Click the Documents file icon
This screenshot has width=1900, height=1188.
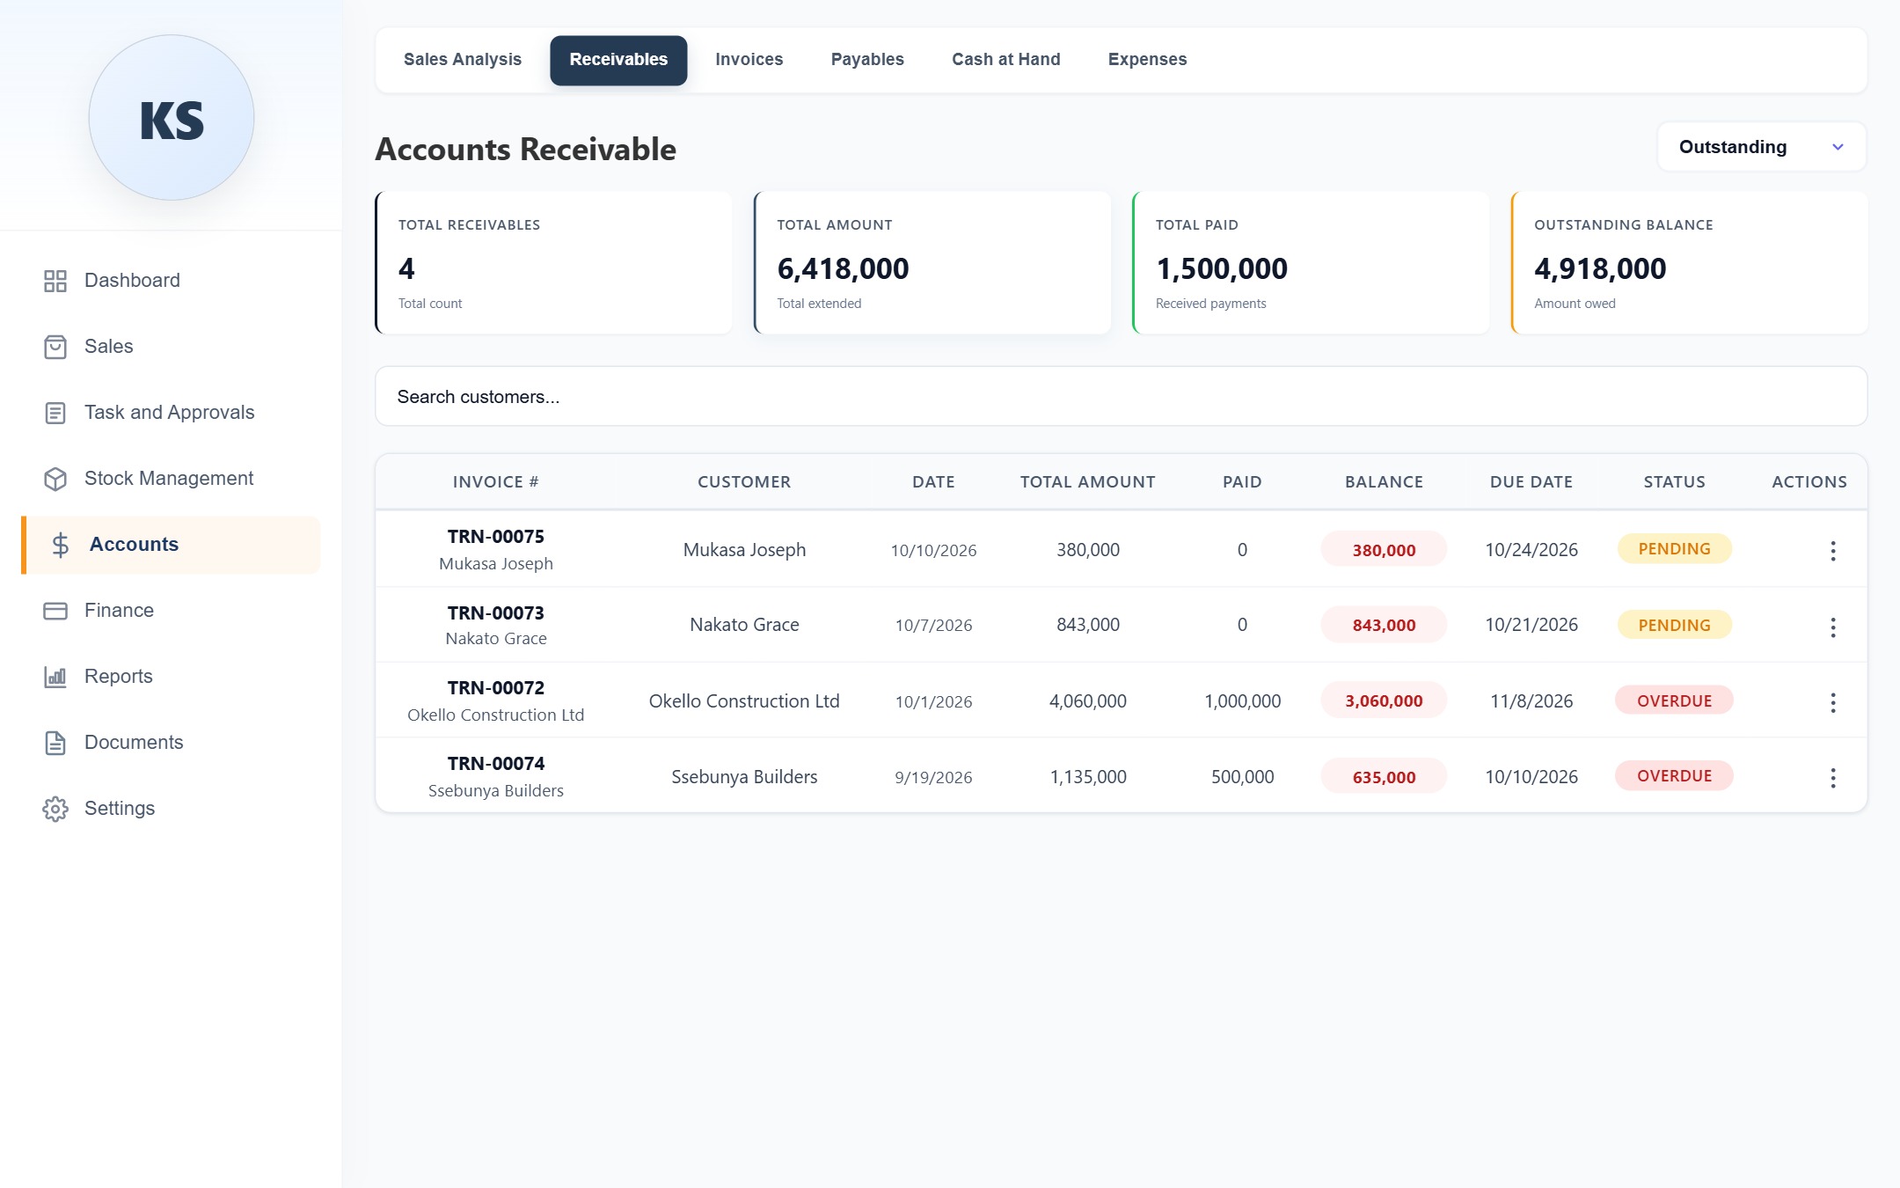tap(55, 743)
